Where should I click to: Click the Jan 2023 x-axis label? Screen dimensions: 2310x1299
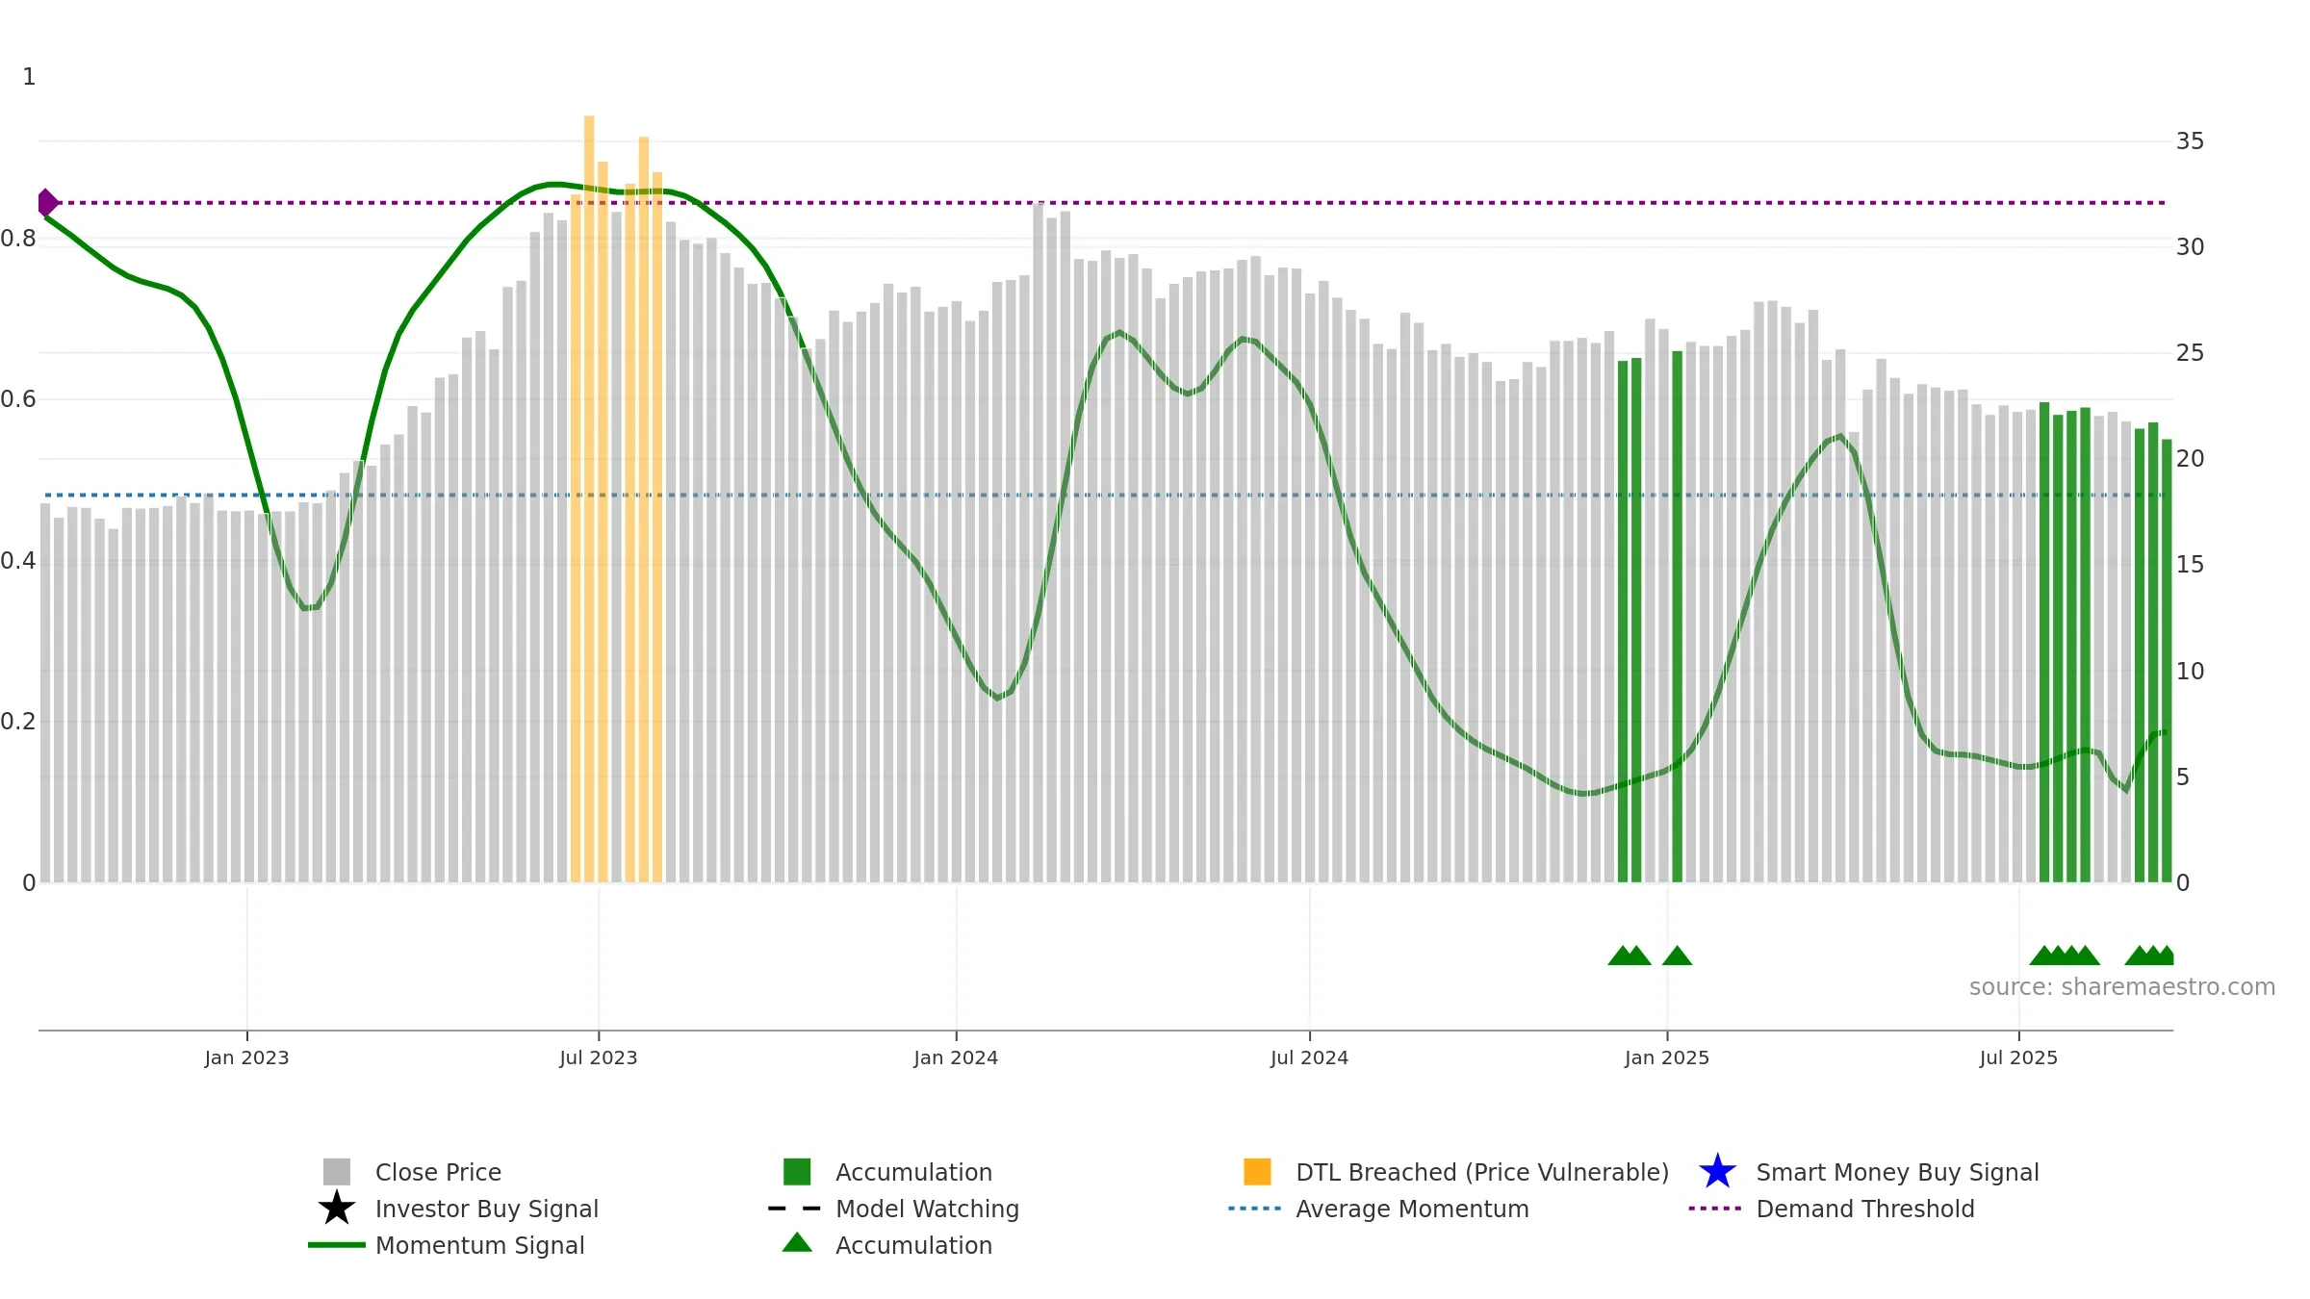pyautogui.click(x=246, y=1058)
